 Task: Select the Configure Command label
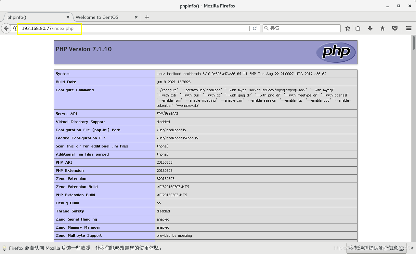tap(75, 90)
